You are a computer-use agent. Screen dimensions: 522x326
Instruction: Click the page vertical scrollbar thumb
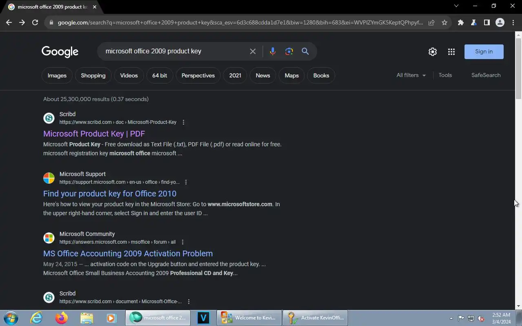click(x=518, y=68)
